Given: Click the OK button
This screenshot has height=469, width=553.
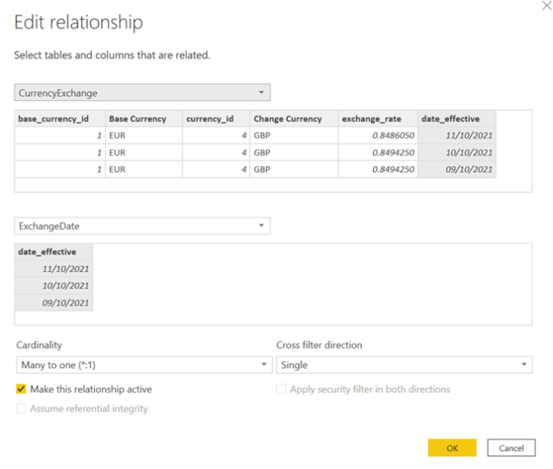Looking at the screenshot, I should coord(452,447).
